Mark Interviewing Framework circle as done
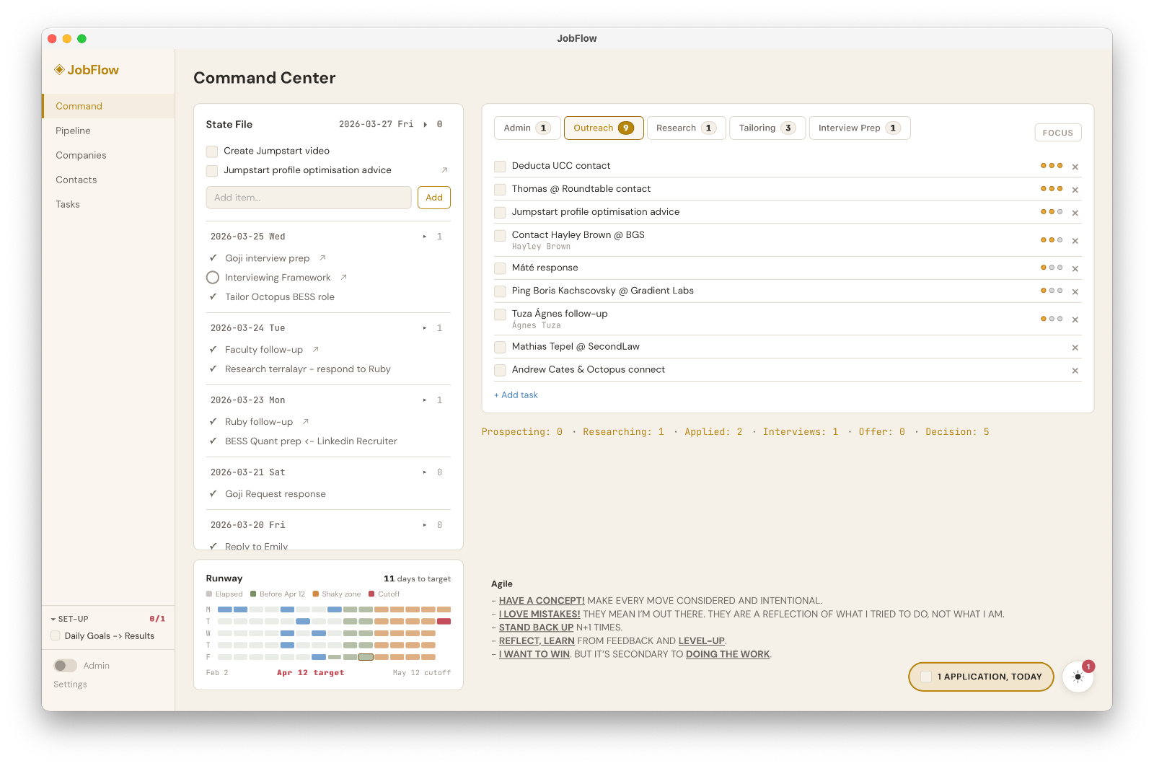Screen dimensions: 1154x766 click(x=213, y=278)
